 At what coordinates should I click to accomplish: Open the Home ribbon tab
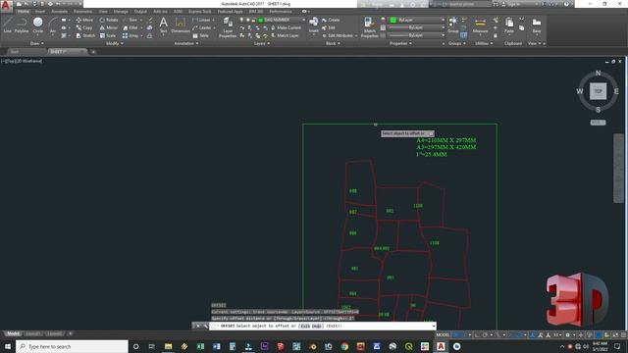click(x=24, y=12)
